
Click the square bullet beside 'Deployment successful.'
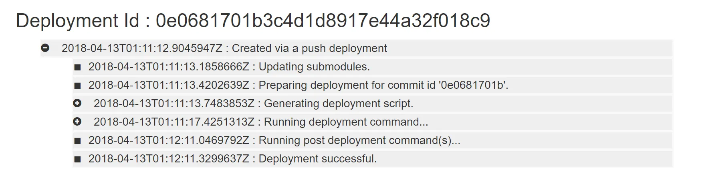tap(78, 159)
